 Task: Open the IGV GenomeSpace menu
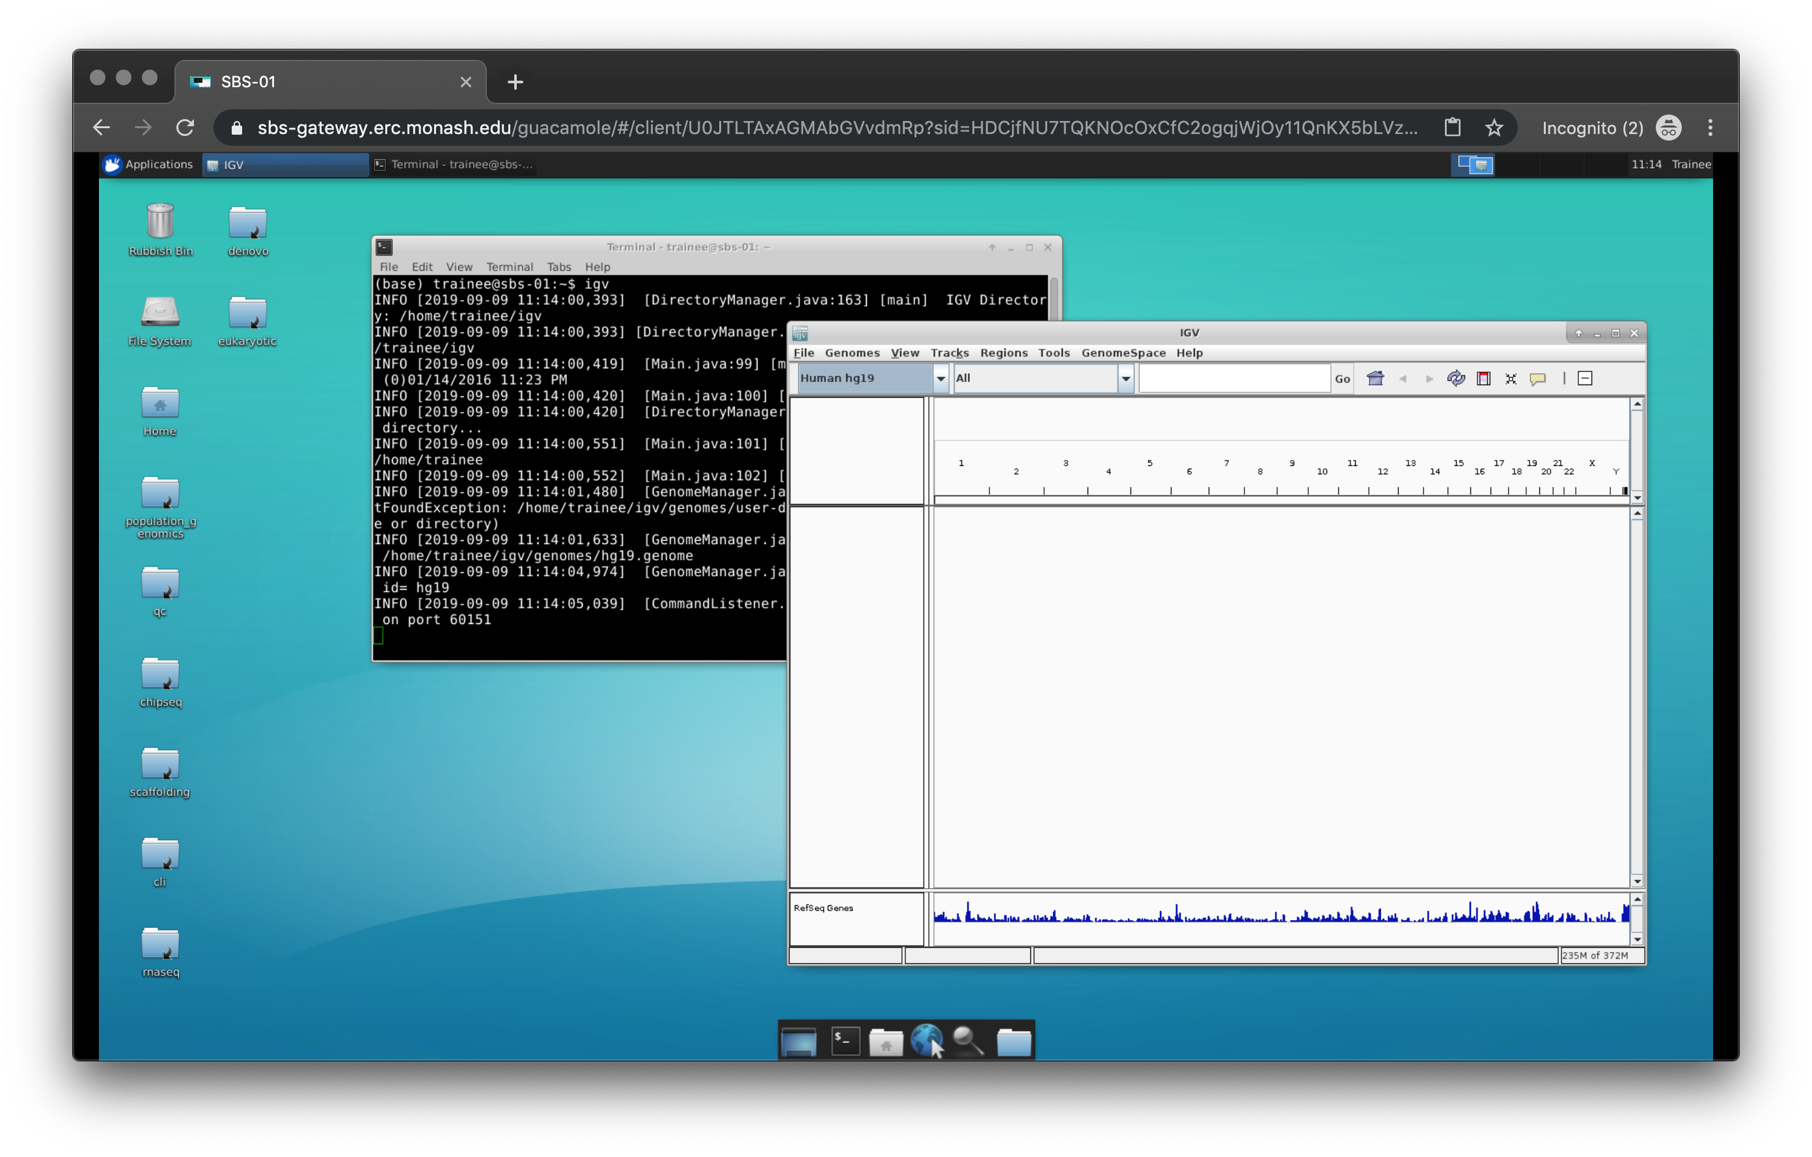click(1123, 353)
